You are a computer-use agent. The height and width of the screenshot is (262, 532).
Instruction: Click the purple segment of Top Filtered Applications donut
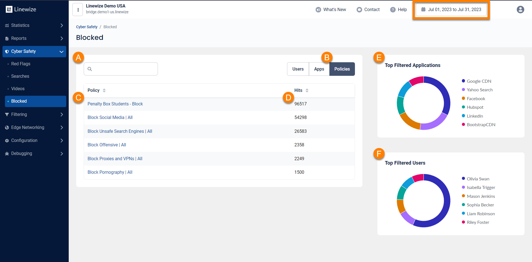pos(434,123)
